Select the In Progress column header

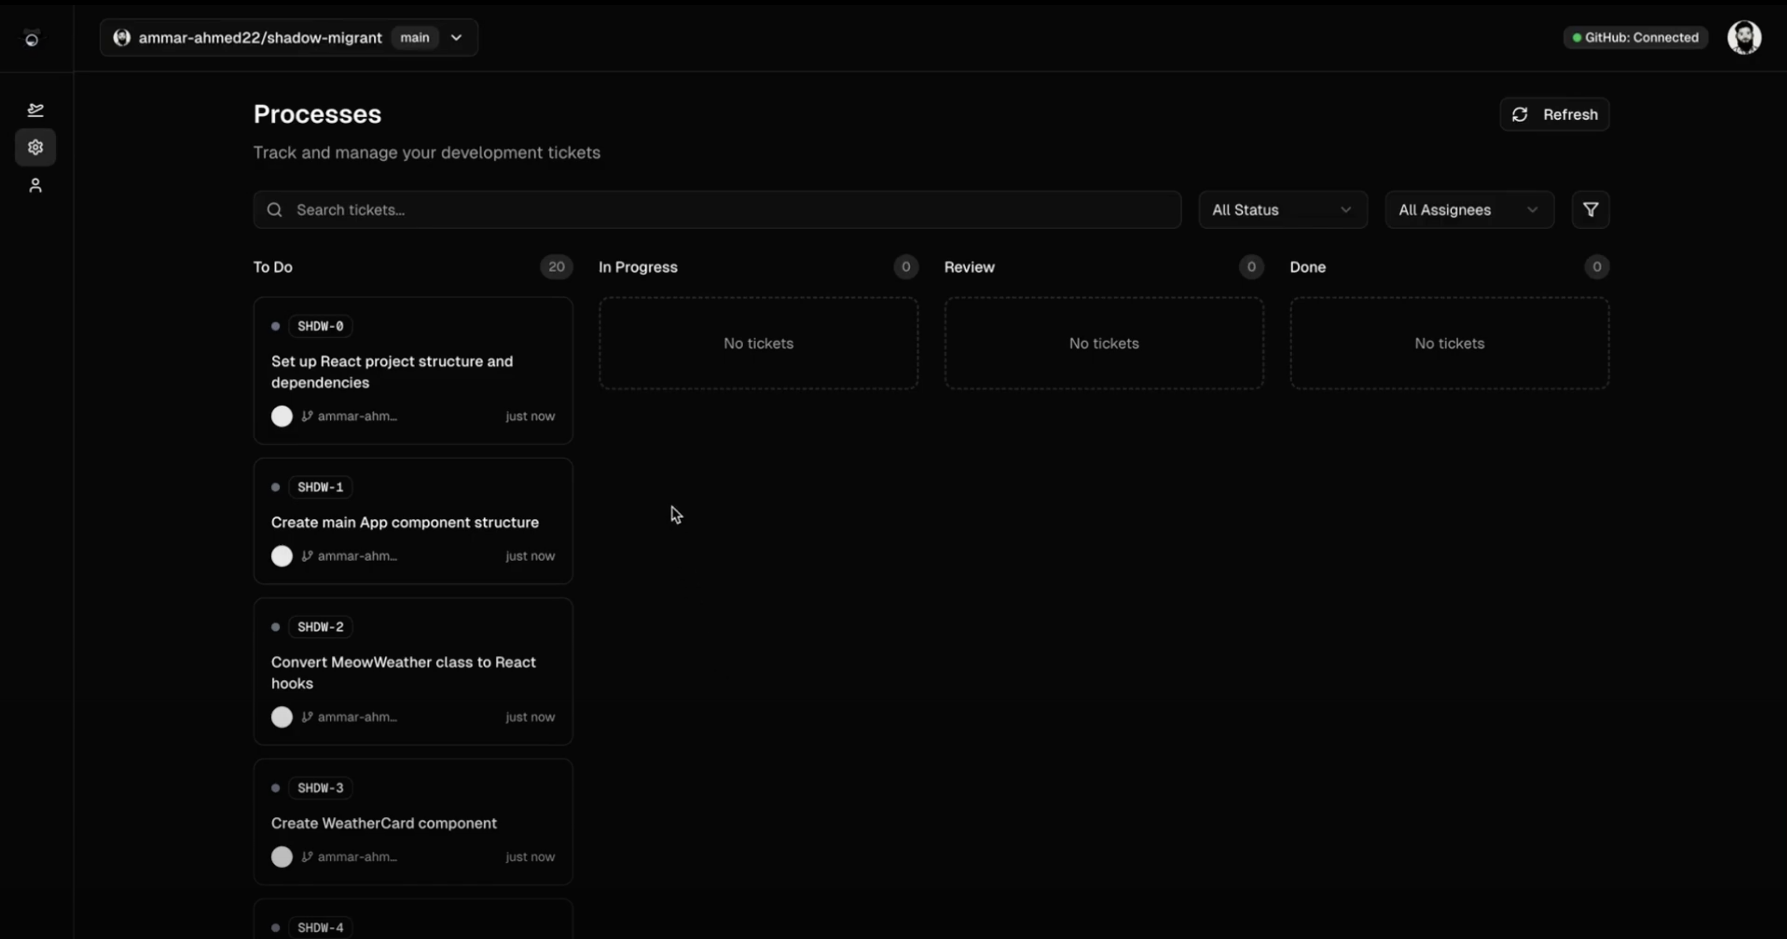tap(638, 267)
